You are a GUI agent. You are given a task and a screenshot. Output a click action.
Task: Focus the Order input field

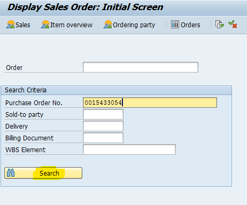[141, 67]
